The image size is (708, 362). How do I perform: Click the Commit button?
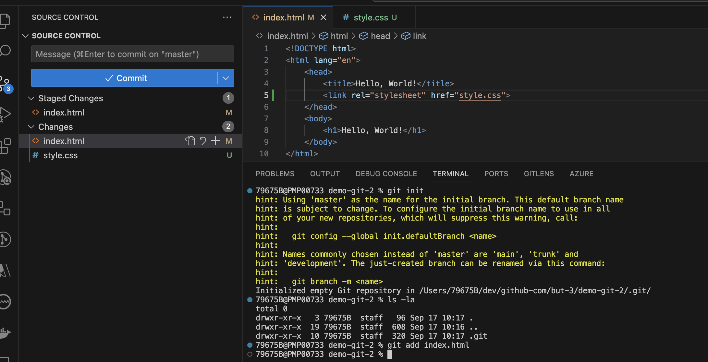[124, 78]
